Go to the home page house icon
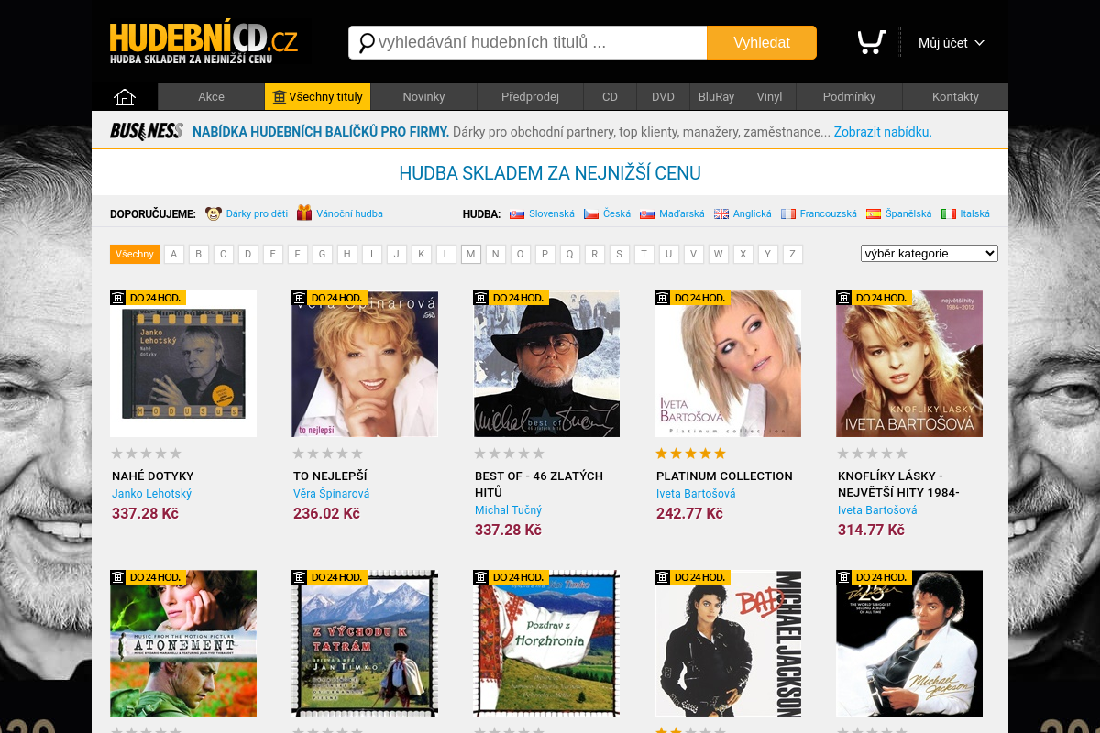Viewport: 1100px width, 733px height. point(125,96)
